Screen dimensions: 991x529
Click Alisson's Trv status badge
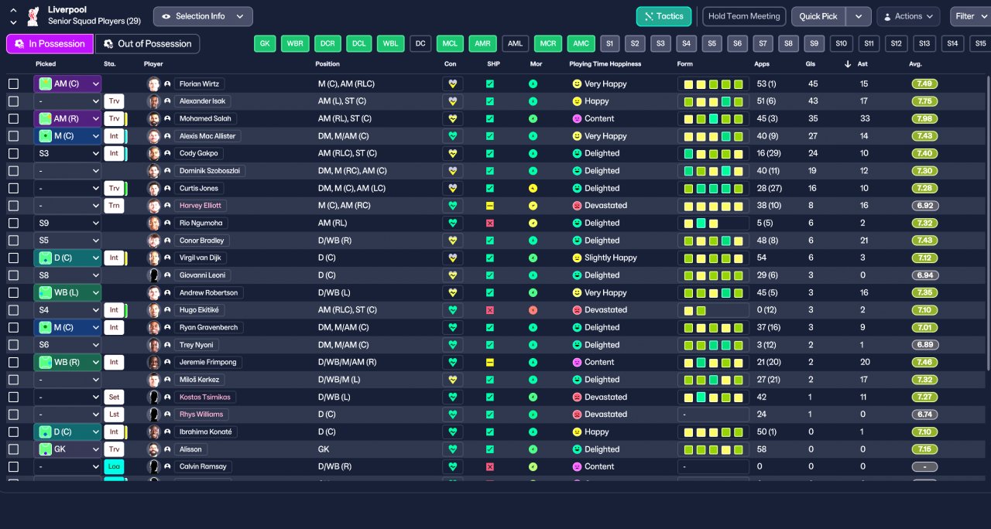click(114, 449)
